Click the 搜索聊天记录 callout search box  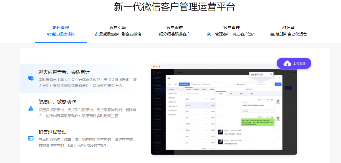pos(261,74)
